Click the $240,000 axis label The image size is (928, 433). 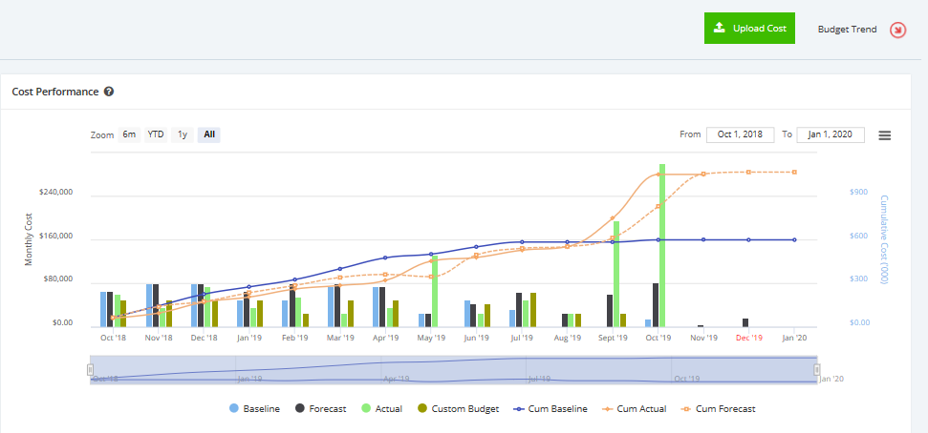(55, 193)
